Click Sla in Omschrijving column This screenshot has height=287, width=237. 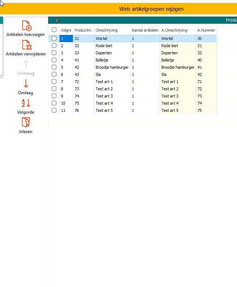coord(112,74)
